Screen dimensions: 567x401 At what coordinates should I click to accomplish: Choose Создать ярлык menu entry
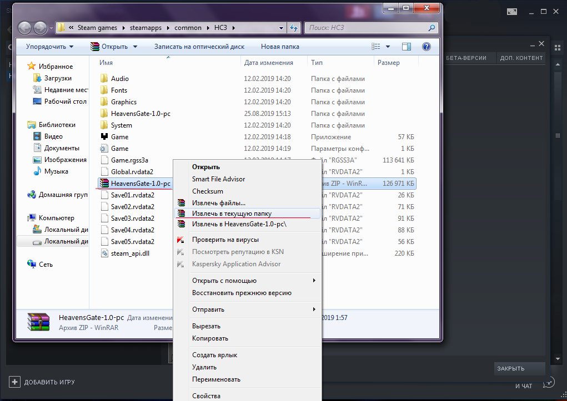coord(247,355)
